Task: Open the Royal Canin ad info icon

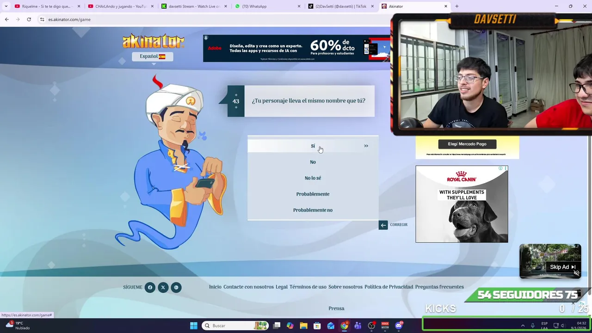Action: (500, 168)
